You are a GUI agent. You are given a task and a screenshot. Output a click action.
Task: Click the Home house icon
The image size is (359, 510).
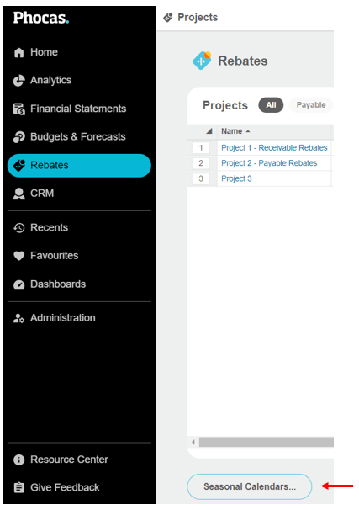coord(18,52)
